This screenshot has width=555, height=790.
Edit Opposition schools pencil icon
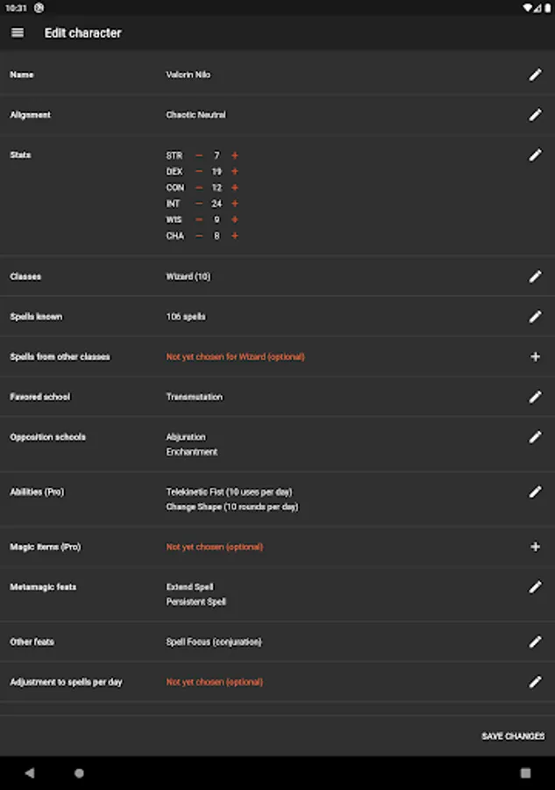[535, 437]
